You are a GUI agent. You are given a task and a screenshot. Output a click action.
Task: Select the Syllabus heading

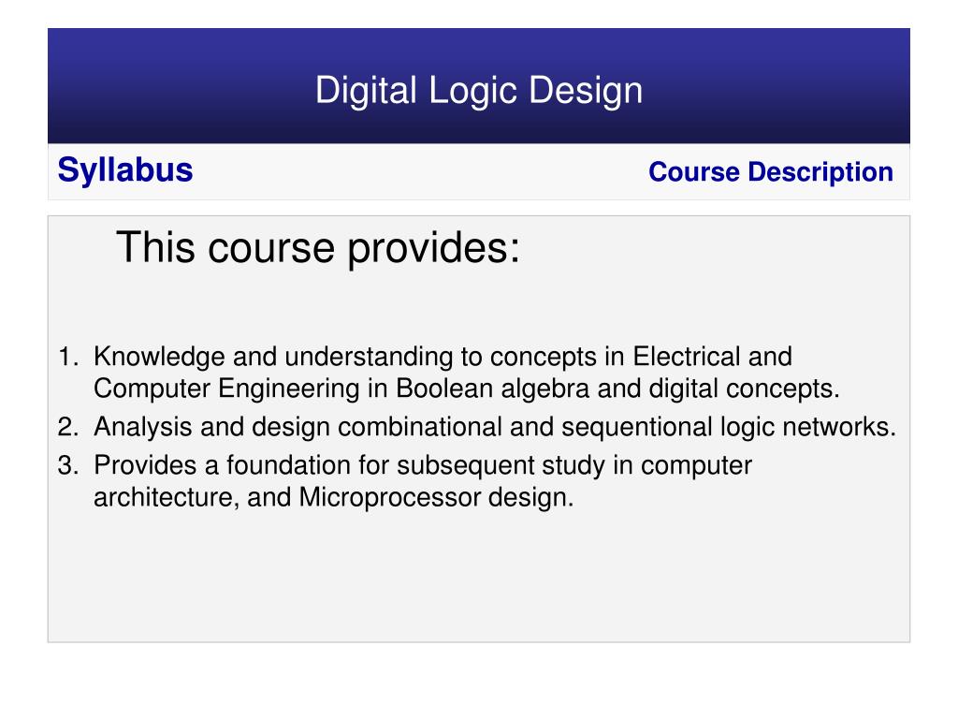coord(125,170)
